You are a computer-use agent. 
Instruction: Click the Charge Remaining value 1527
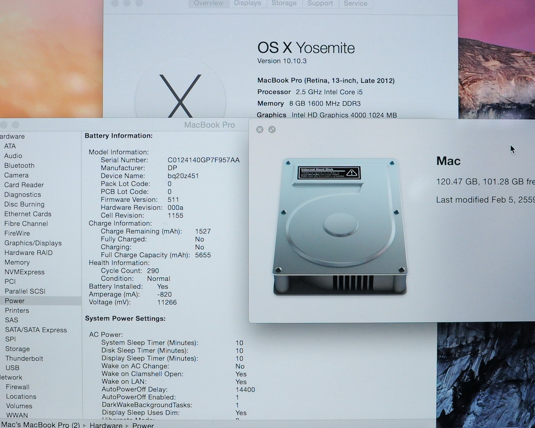pyautogui.click(x=203, y=232)
